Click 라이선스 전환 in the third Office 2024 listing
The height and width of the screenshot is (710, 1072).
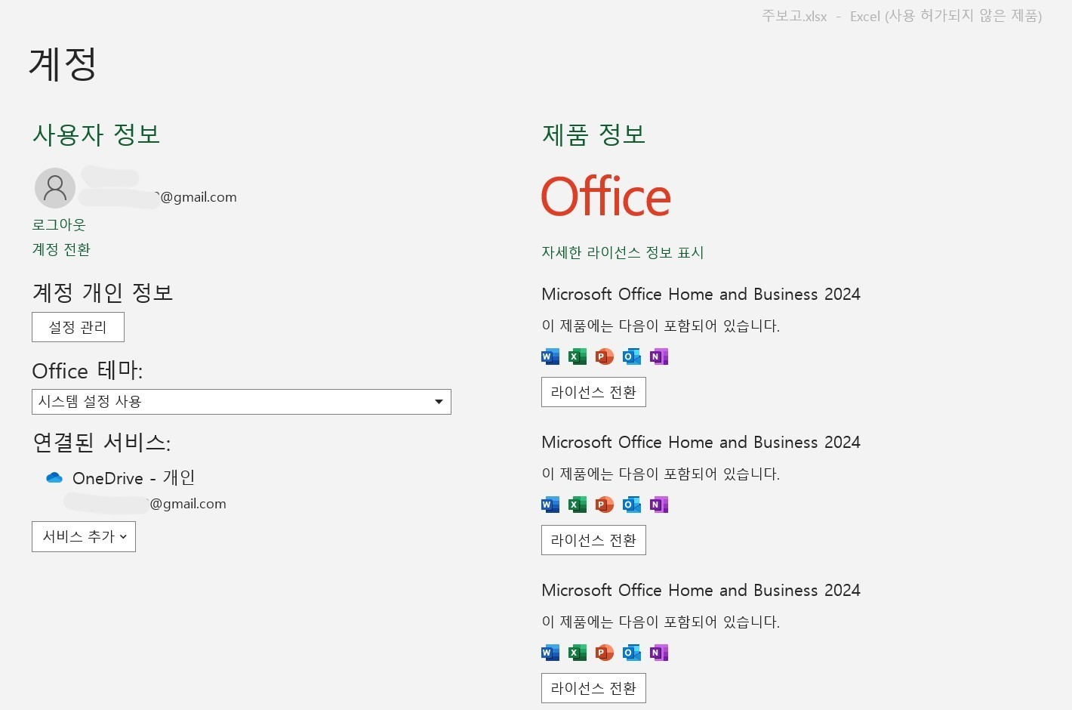click(x=593, y=688)
